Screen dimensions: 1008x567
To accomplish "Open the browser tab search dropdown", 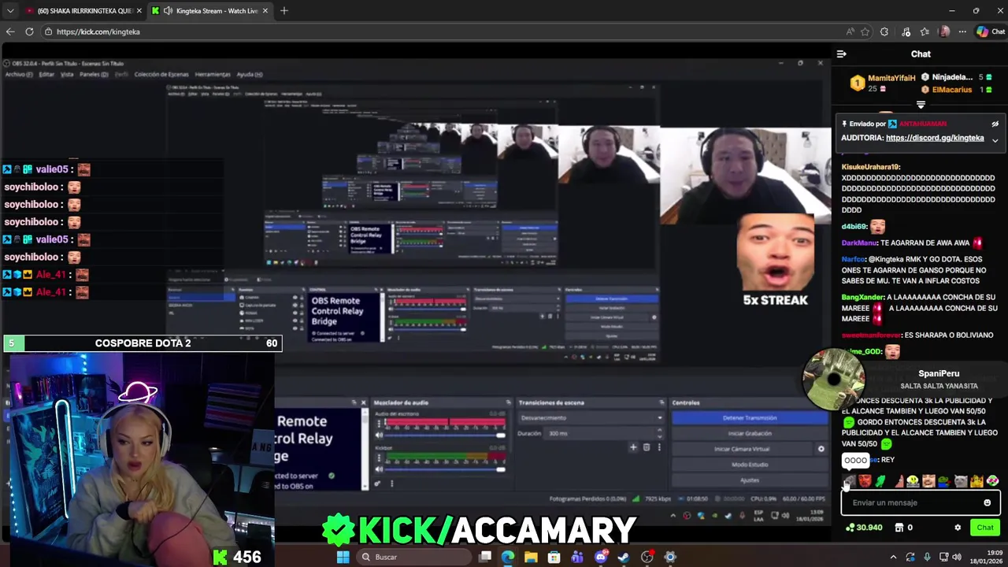I will coord(9,11).
